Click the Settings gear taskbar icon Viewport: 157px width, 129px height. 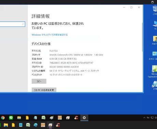pos(84,118)
